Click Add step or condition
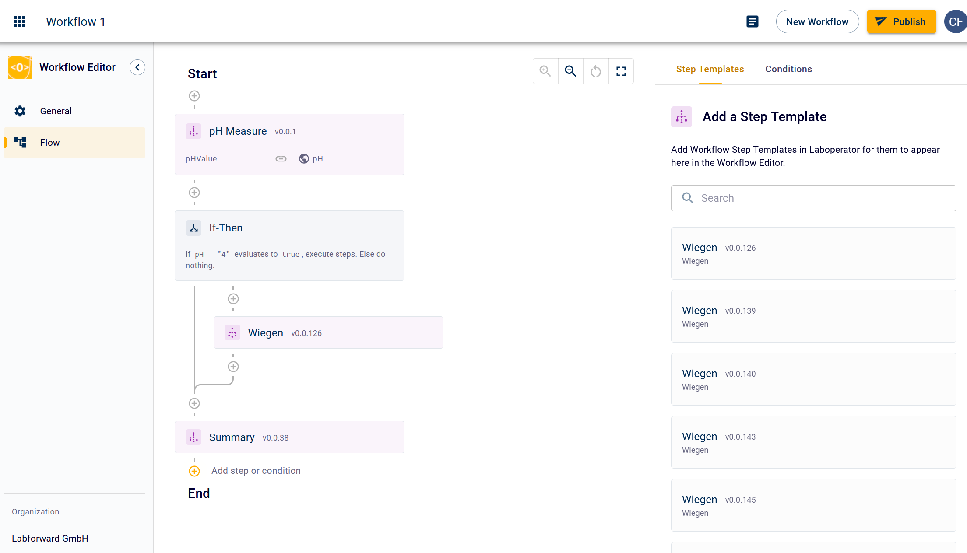Image resolution: width=967 pixels, height=553 pixels. tap(256, 471)
